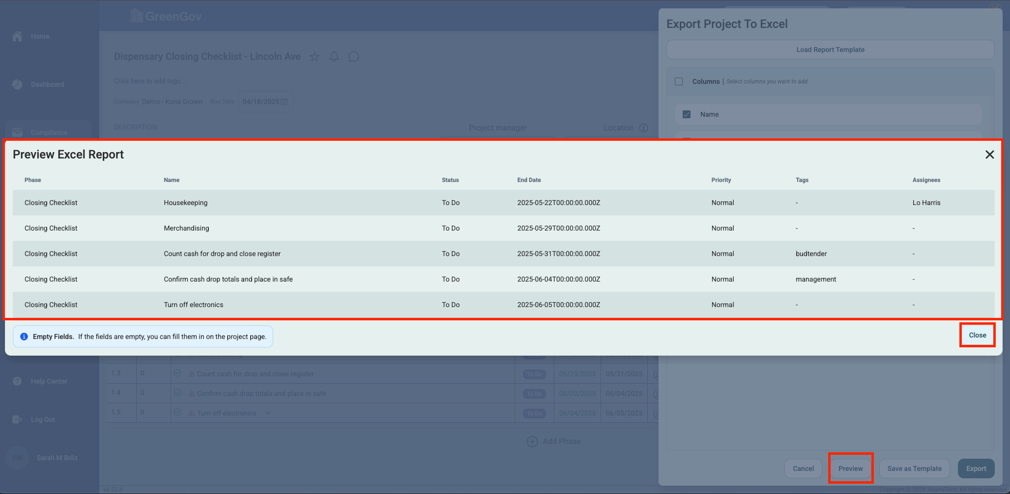1010x494 pixels.
Task: Click 'Confirm cash drop totals and place in safe' preview cell
Action: [228, 279]
